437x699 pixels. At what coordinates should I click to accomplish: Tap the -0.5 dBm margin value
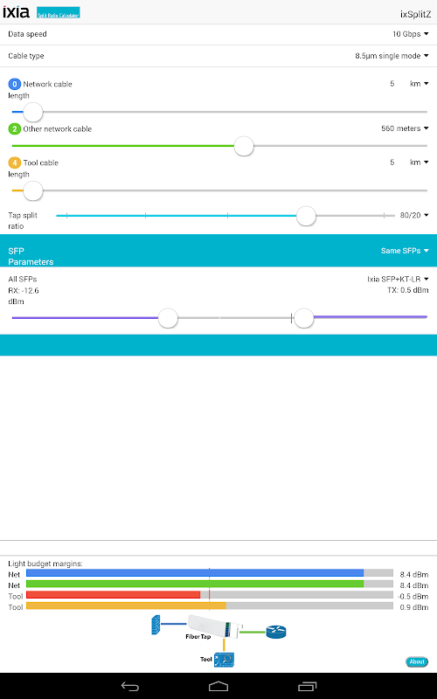pyautogui.click(x=413, y=597)
